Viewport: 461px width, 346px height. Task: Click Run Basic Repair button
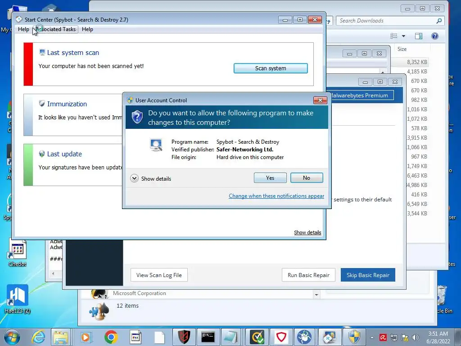[308, 275]
